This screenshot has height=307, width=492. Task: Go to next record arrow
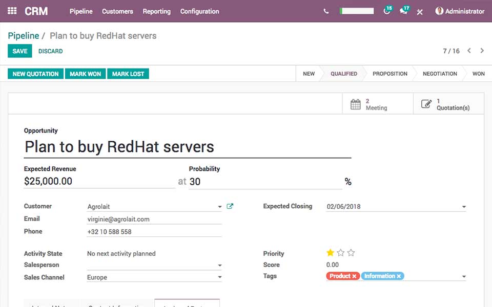click(x=482, y=51)
